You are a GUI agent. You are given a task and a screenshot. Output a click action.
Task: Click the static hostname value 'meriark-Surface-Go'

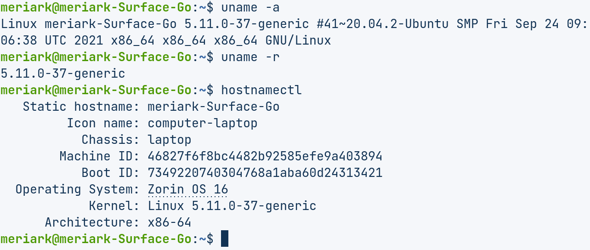(214, 107)
